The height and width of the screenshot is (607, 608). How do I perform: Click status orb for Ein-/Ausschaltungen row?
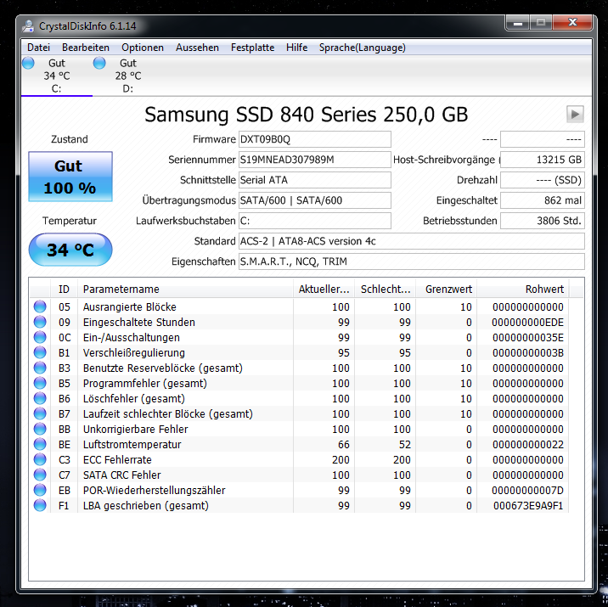click(40, 337)
